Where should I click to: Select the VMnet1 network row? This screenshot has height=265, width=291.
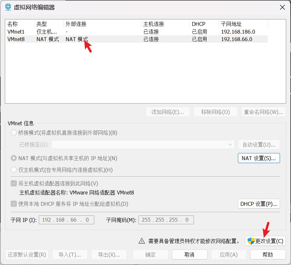(x=137, y=32)
